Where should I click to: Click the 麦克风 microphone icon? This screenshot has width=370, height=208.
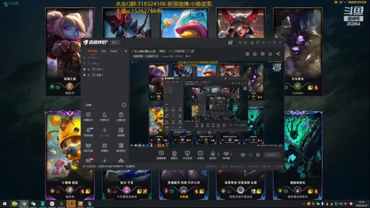[x=213, y=155]
